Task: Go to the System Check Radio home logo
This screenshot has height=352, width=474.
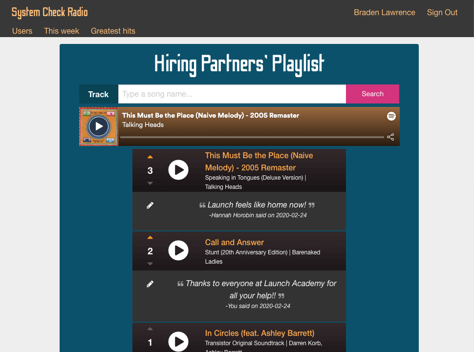Action: (x=49, y=12)
